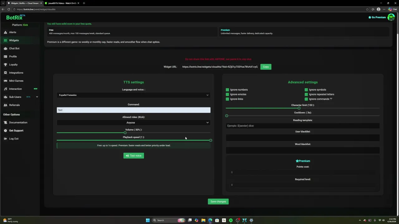The width and height of the screenshot is (399, 224).
Task: Click the Go Premium link
Action: point(377,17)
